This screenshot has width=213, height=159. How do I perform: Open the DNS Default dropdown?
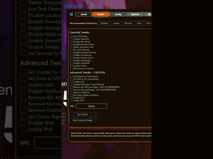pos(92,106)
